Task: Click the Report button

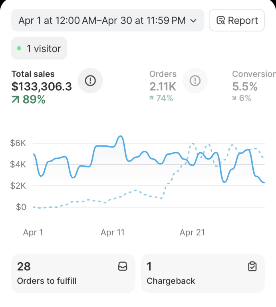Action: (x=237, y=20)
